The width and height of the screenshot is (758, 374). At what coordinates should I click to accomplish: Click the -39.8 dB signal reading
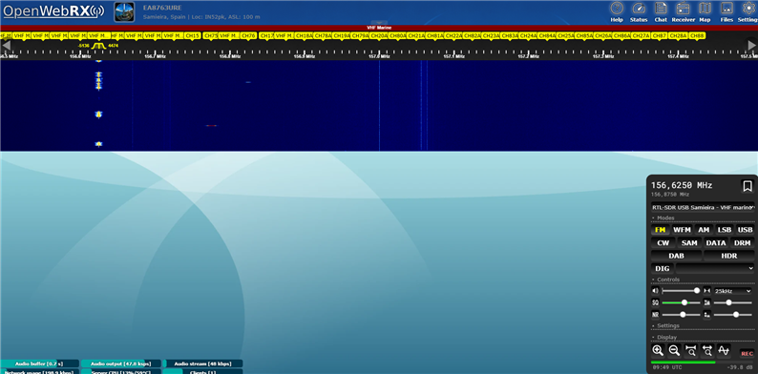pos(741,367)
